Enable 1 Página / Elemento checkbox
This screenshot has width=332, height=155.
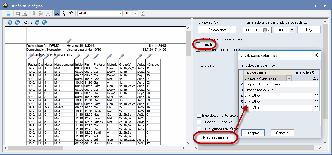click(x=199, y=122)
